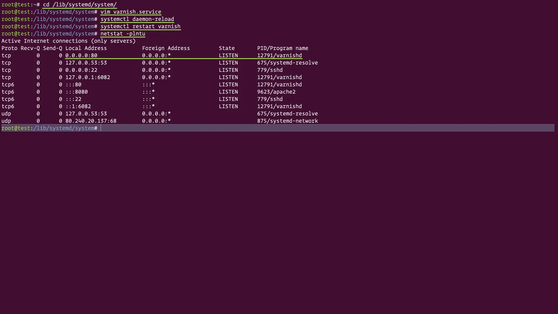Click the 'PID/Program name' column header
This screenshot has width=558, height=314.
(x=283, y=48)
